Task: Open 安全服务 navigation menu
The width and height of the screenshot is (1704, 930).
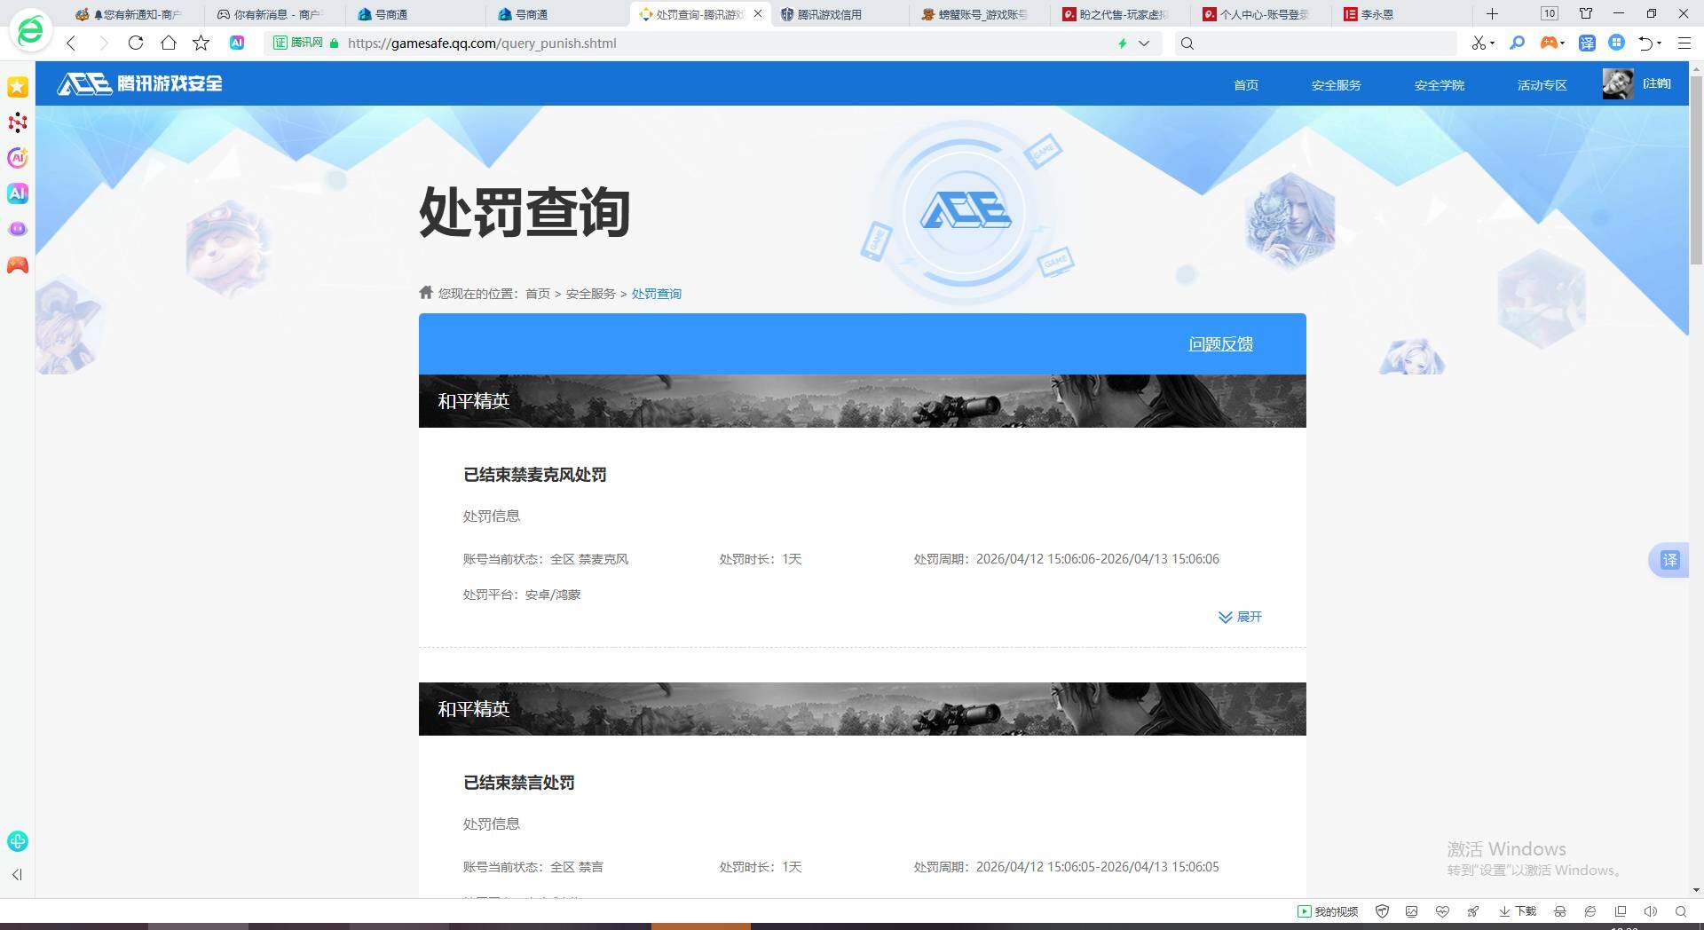Action: (1336, 85)
